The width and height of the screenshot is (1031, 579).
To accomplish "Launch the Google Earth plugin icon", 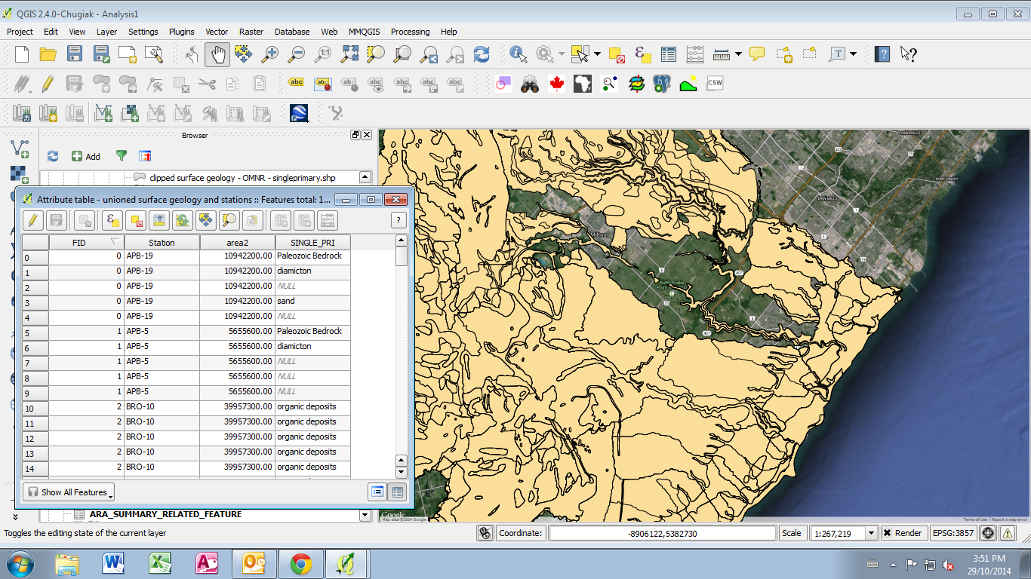I will click(299, 113).
